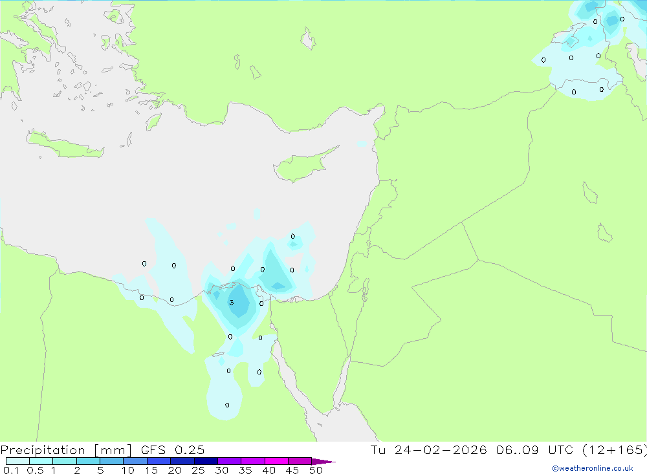This screenshot has height=474, width=647.
Task: Click the '20' legend value
Action: point(175,470)
